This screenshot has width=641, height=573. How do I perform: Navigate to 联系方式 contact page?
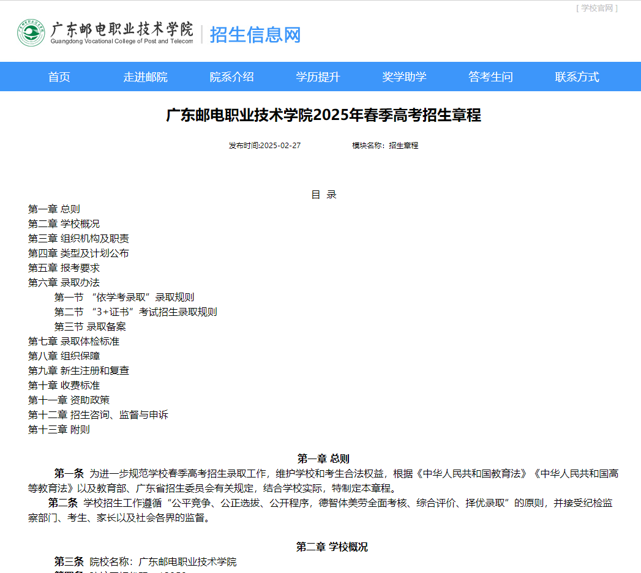point(575,77)
